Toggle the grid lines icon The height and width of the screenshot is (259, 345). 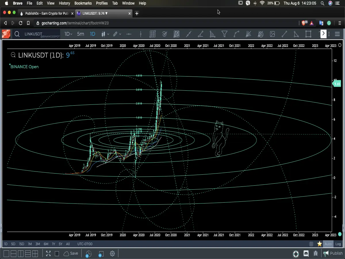click(x=311, y=244)
